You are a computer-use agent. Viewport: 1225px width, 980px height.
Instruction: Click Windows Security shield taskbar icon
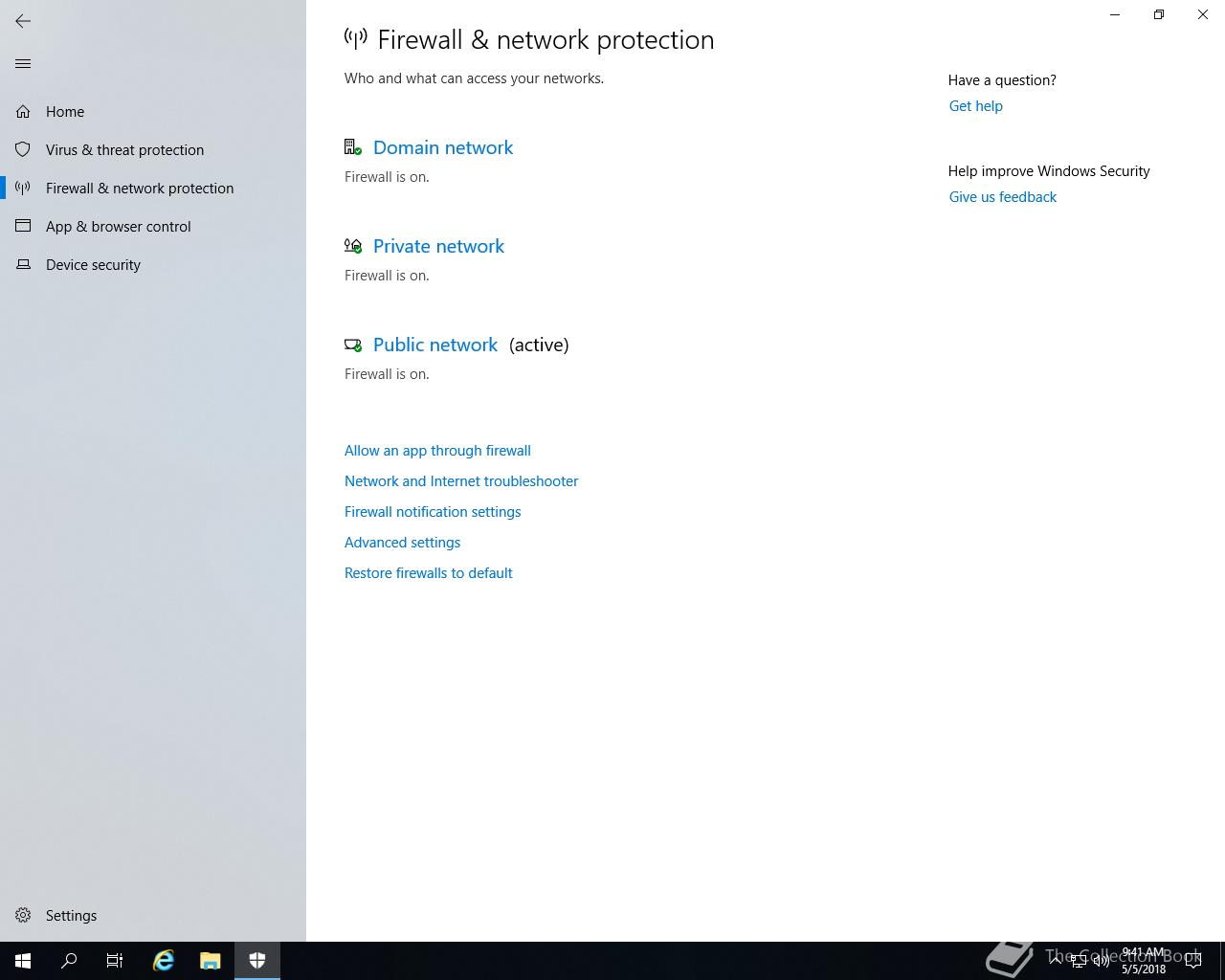[256, 961]
